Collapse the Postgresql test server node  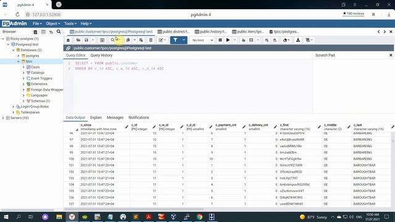8,44
